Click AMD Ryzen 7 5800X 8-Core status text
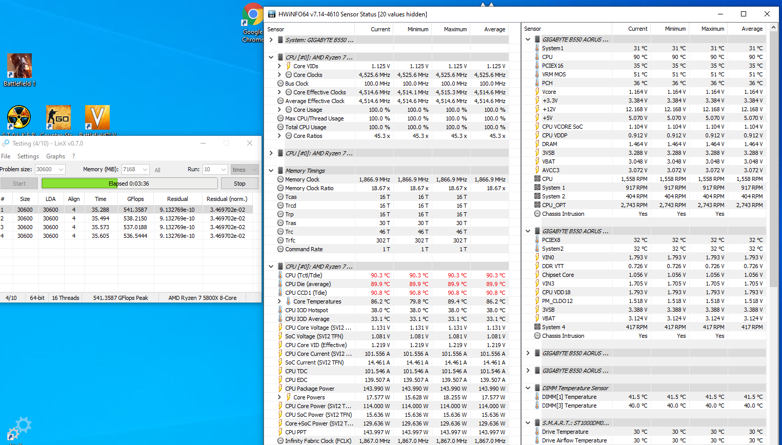This screenshot has width=782, height=445. pyautogui.click(x=203, y=298)
